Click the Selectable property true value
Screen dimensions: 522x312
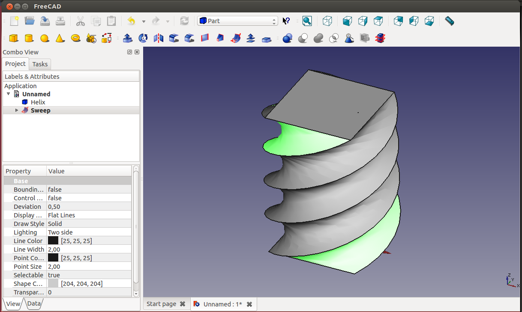tap(54, 275)
